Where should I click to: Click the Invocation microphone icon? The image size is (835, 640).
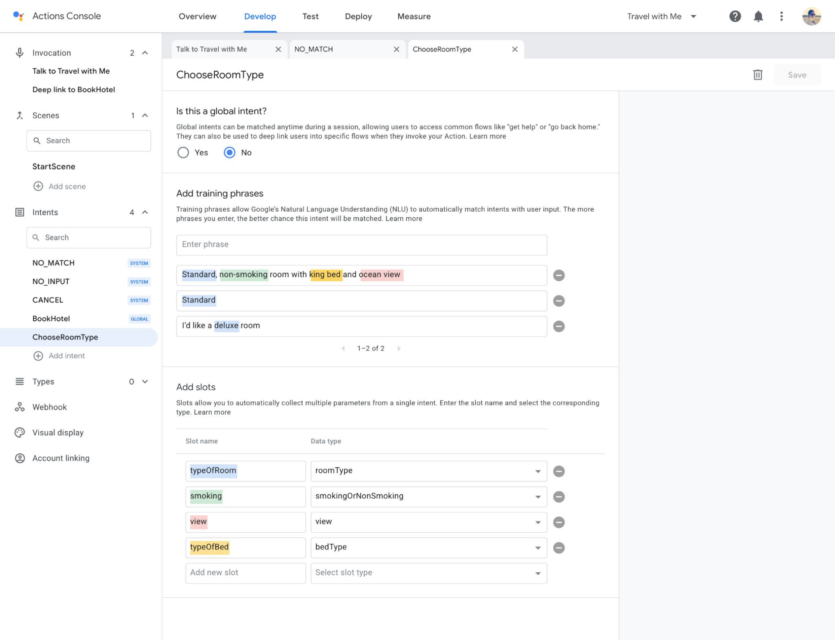pos(19,53)
